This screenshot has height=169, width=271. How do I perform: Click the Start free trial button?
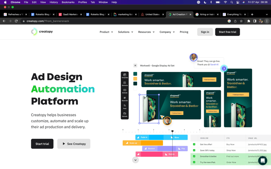(227, 32)
